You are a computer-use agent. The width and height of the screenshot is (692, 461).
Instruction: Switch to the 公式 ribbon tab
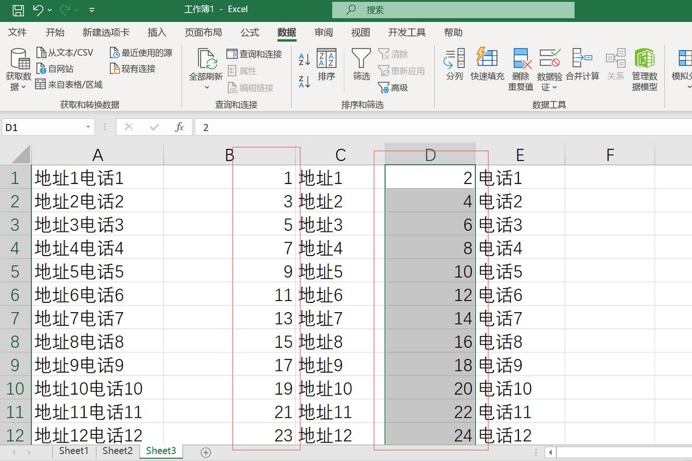[x=249, y=33]
